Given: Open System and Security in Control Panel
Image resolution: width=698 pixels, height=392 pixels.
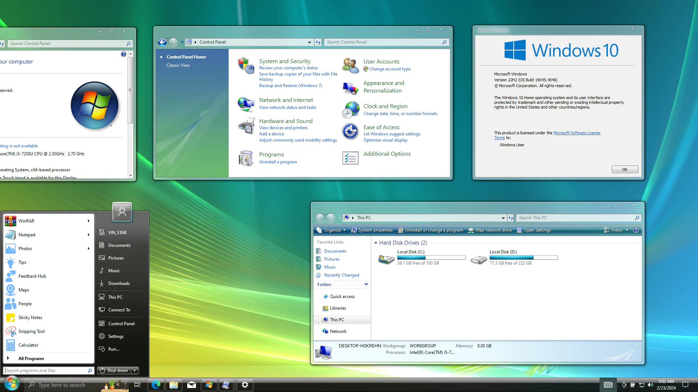Looking at the screenshot, I should click(285, 61).
